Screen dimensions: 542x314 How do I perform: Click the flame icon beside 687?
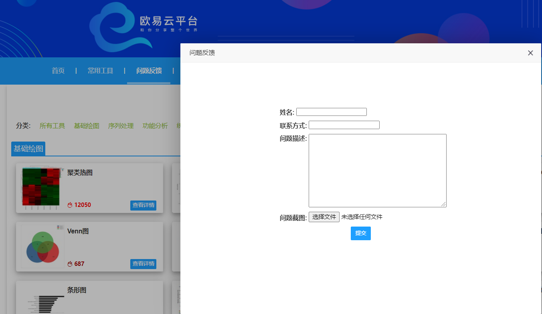pos(70,264)
